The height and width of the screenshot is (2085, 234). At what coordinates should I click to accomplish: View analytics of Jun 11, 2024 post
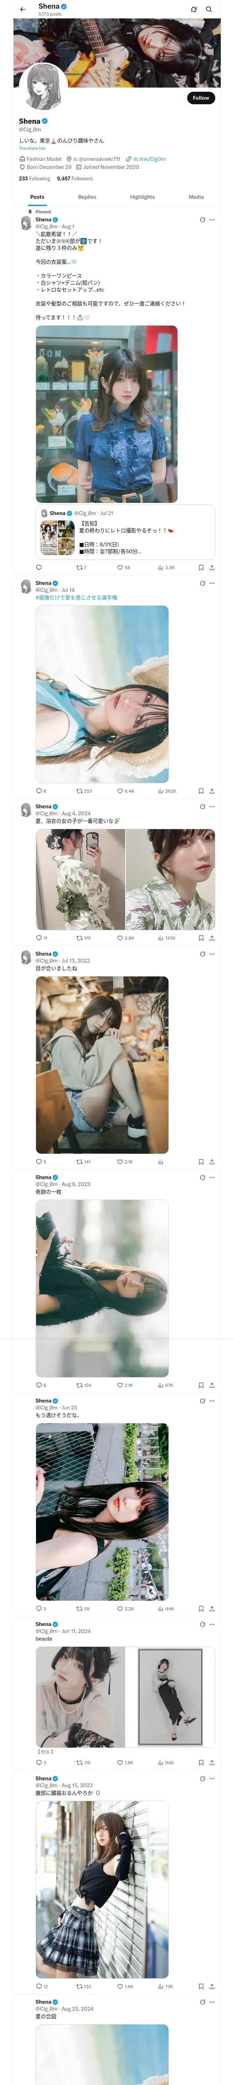tap(161, 1763)
